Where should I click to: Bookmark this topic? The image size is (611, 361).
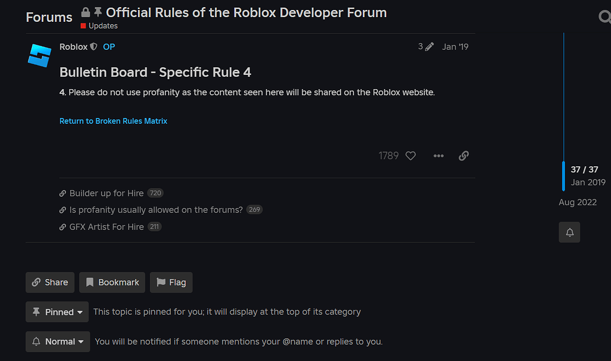tap(112, 283)
